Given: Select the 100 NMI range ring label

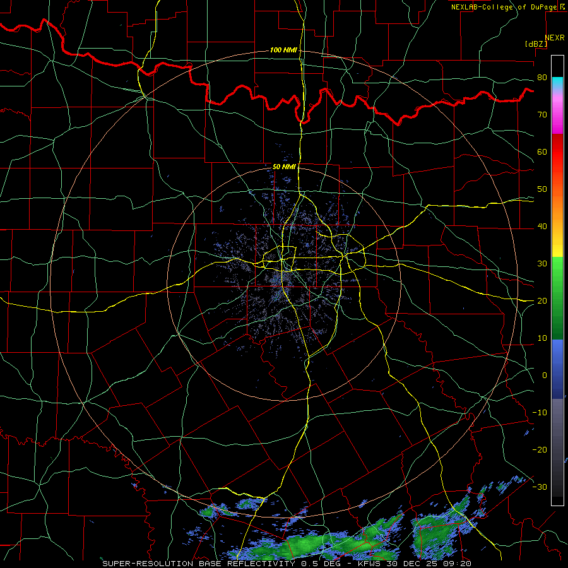Looking at the screenshot, I should 283,50.
